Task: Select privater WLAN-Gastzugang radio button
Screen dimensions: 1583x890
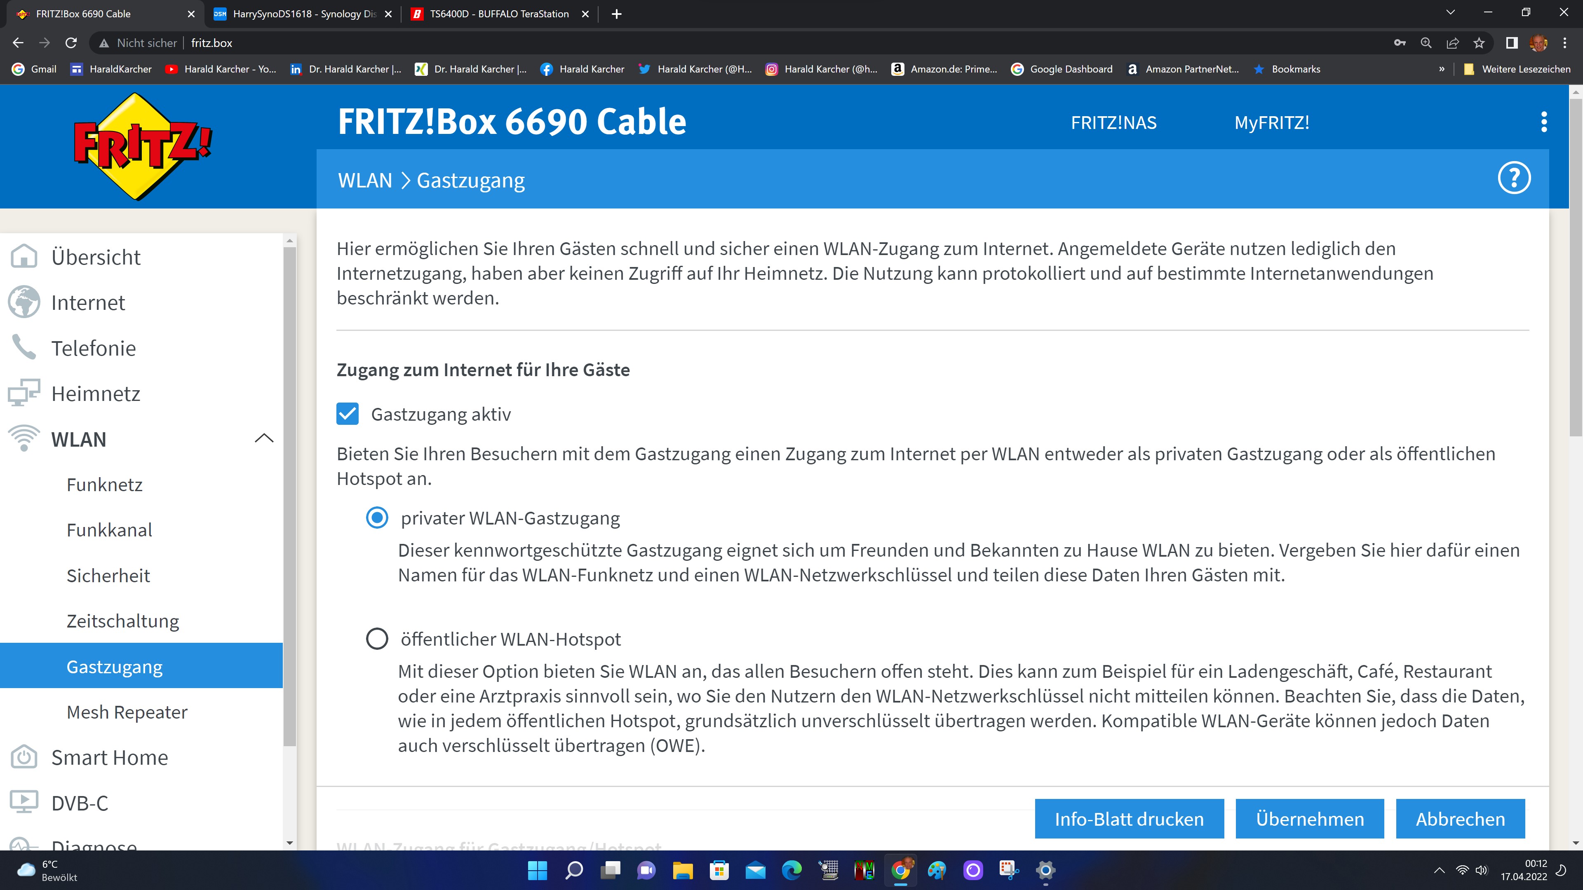Action: 377,518
